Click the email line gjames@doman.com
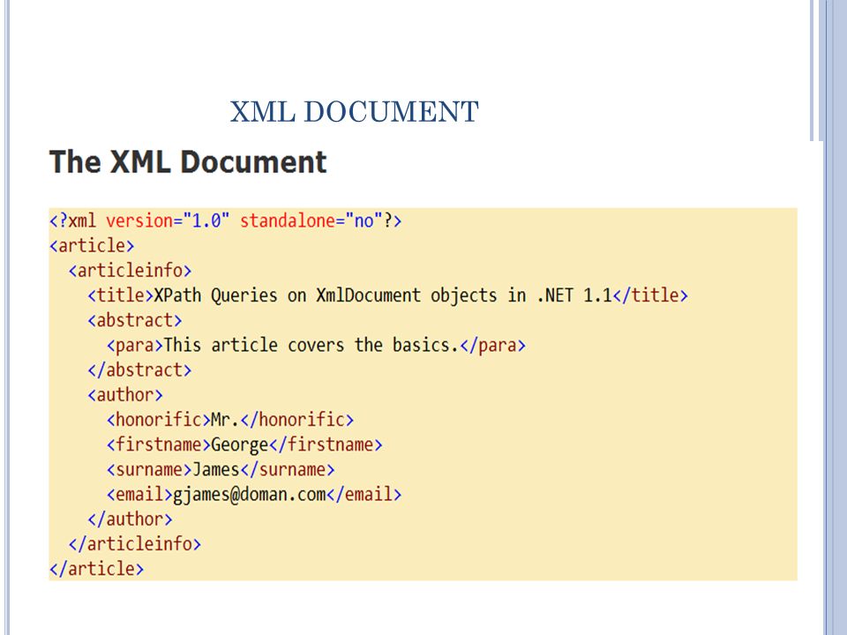Screen dimensions: 847x635 [x=254, y=494]
